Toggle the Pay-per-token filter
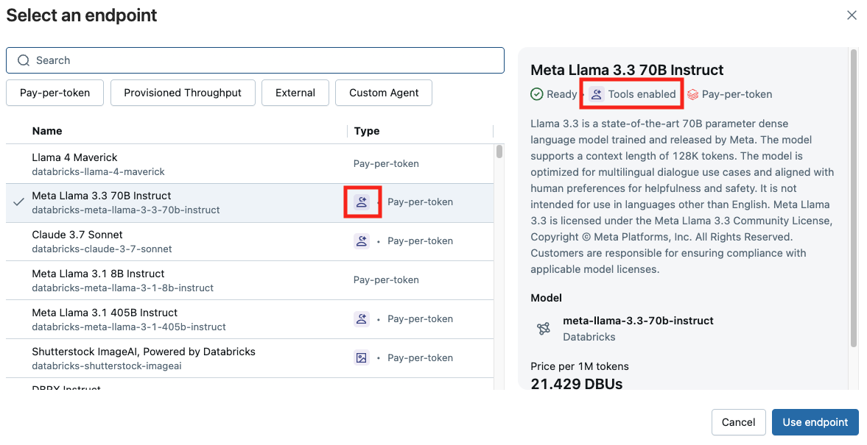867x445 pixels. pyautogui.click(x=55, y=93)
